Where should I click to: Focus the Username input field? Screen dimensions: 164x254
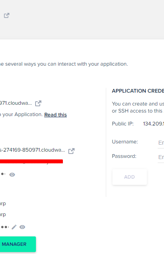pos(161,143)
